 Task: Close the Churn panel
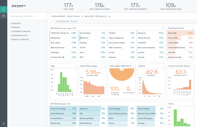pyautogui.click(x=193, y=104)
